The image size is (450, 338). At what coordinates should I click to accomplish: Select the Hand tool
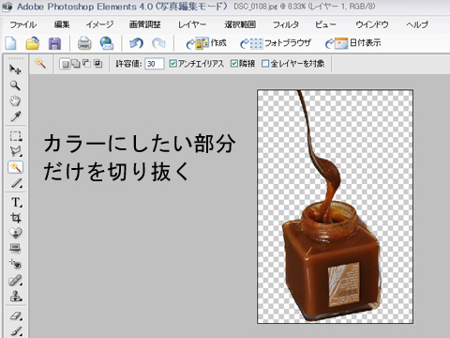[x=15, y=100]
